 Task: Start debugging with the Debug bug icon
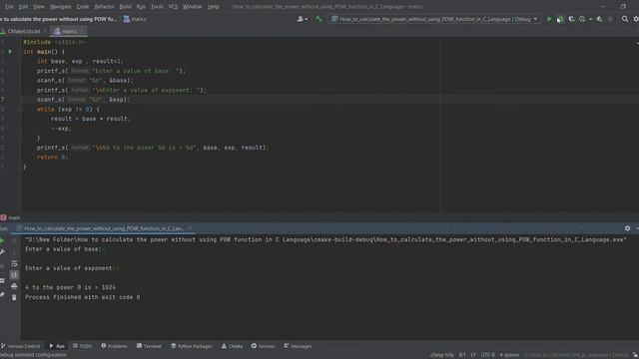click(x=560, y=19)
